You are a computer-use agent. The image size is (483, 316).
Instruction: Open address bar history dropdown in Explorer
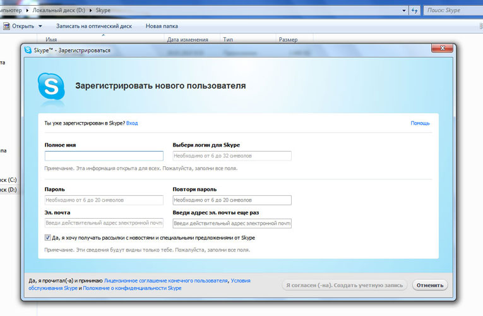tap(404, 11)
